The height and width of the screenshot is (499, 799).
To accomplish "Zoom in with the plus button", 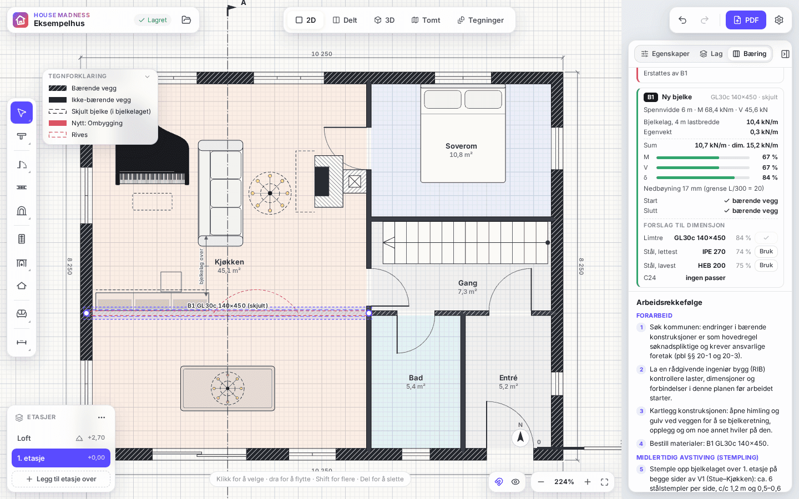I will click(588, 482).
